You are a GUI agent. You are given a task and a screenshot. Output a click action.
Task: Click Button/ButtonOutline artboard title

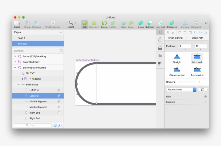[87, 60]
